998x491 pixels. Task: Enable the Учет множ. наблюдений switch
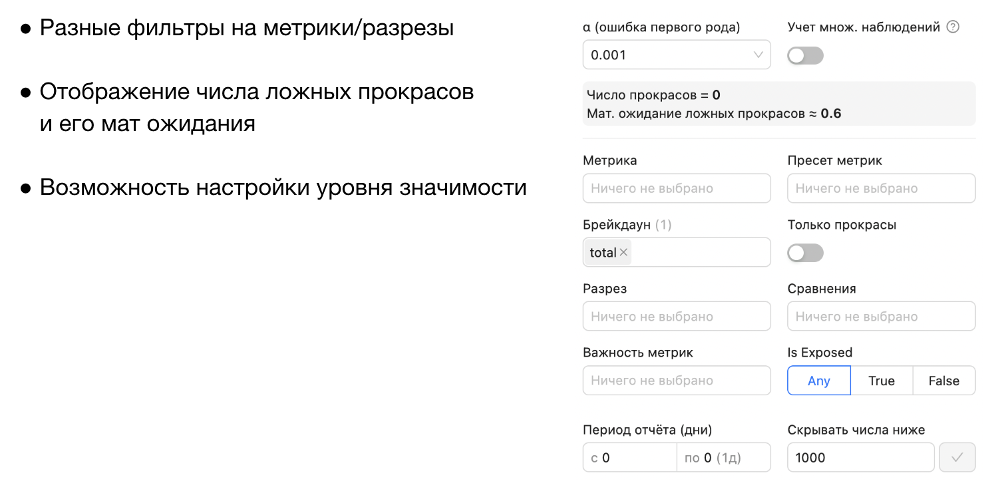pyautogui.click(x=805, y=55)
